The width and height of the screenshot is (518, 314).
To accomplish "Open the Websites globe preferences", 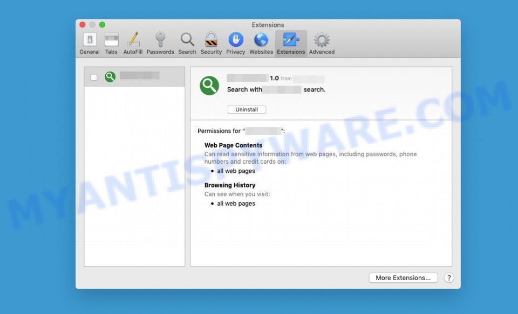I will tap(261, 44).
